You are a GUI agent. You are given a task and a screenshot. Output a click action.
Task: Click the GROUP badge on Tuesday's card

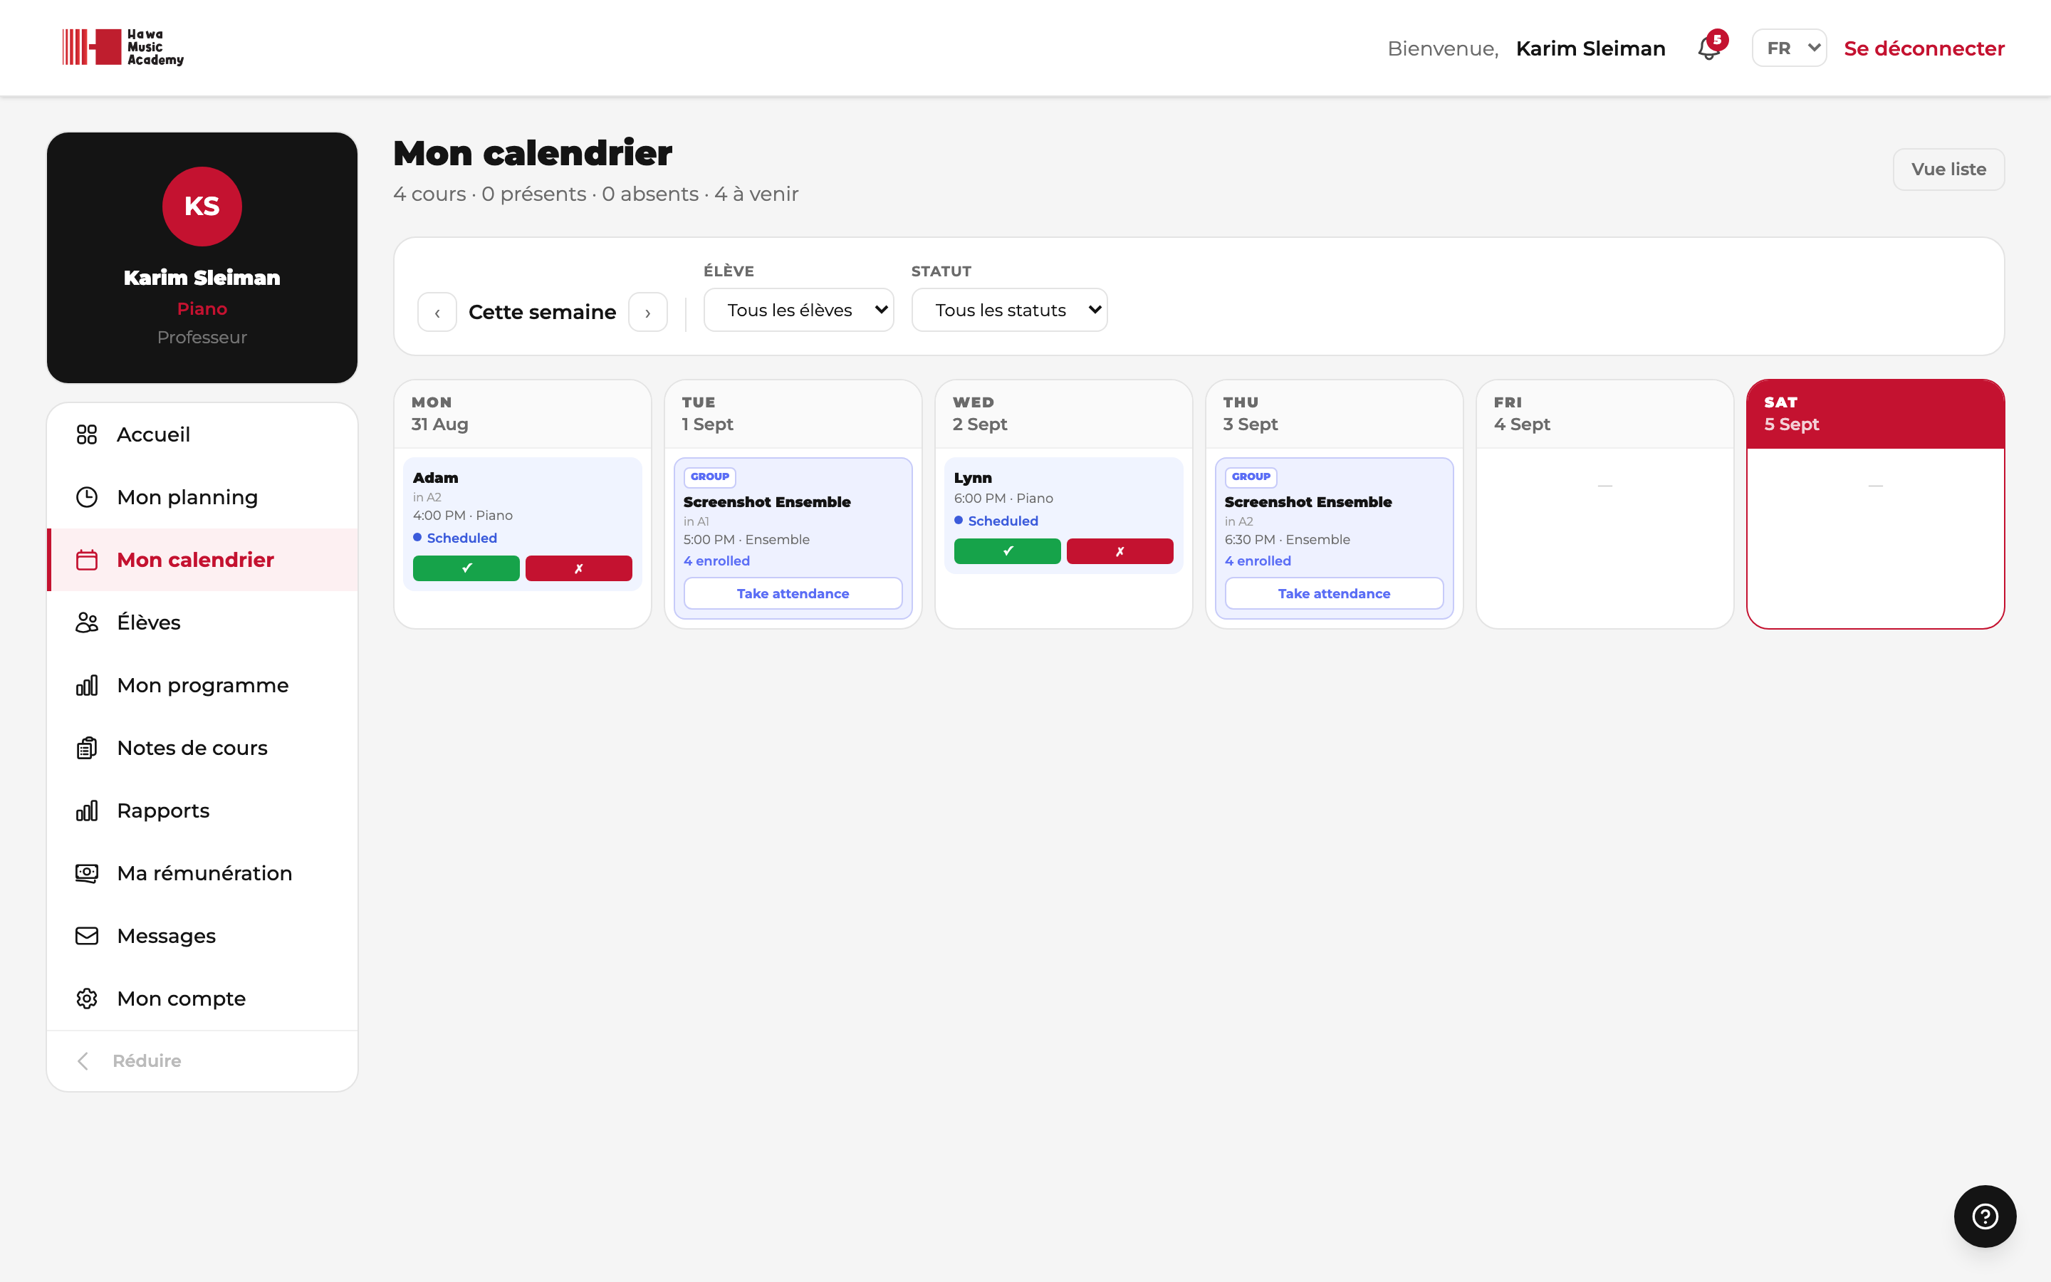(709, 476)
